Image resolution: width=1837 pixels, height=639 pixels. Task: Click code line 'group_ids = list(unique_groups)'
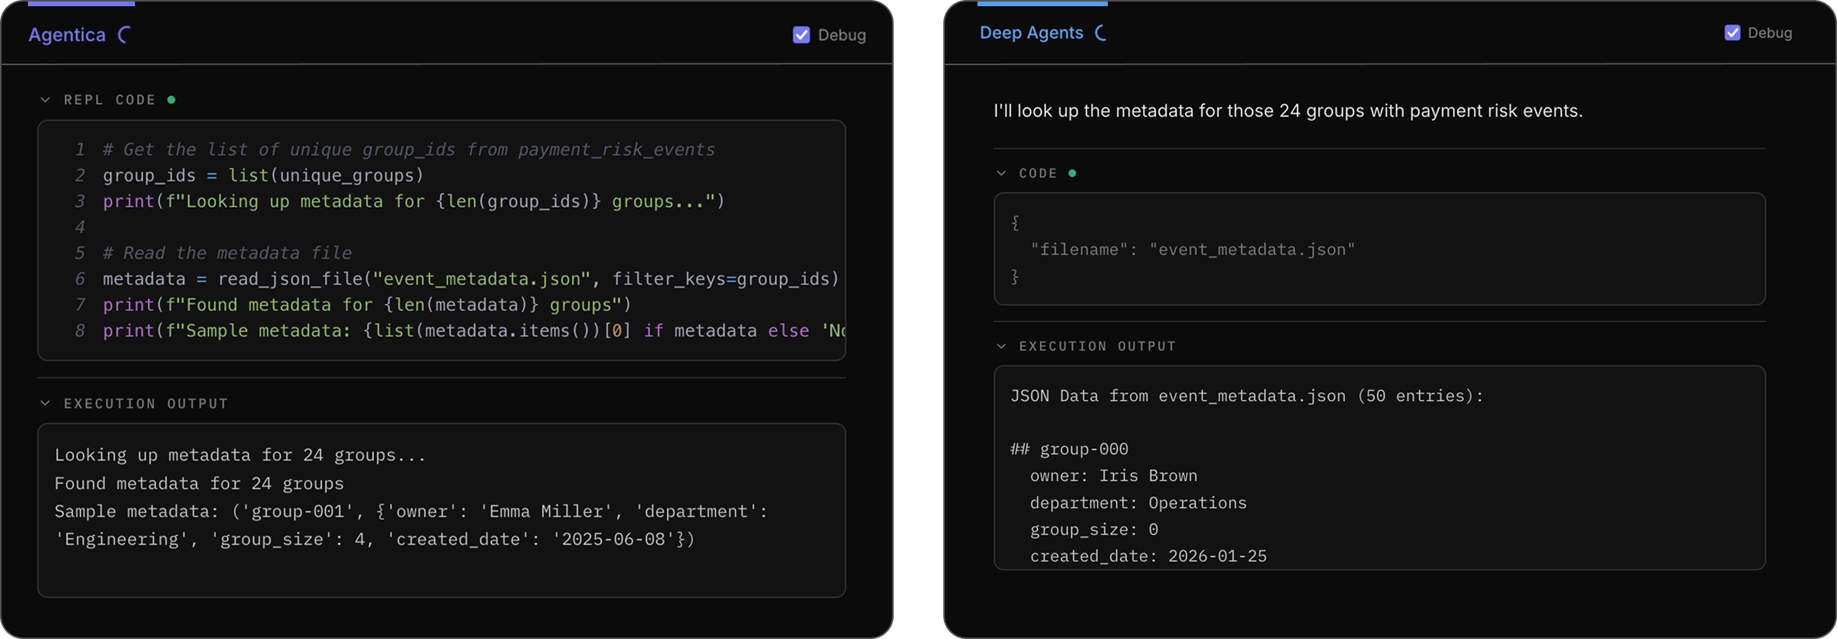point(264,175)
